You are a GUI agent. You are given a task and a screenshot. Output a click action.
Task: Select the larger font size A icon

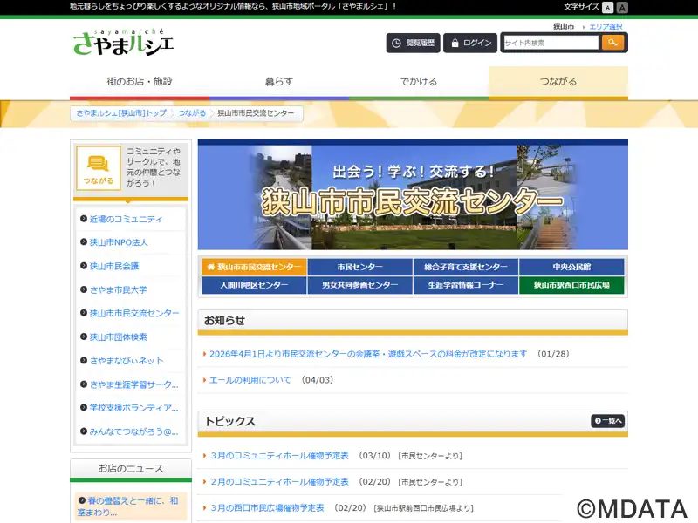[x=622, y=7]
